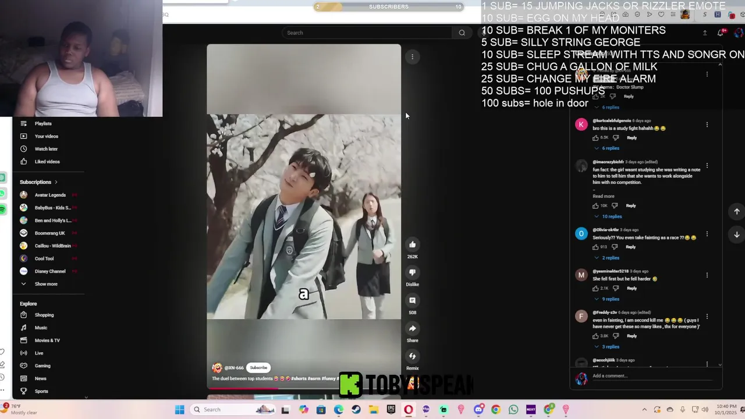The image size is (745, 419).
Task: Open options menu for @yesminakter5218 comment
Action: (x=707, y=275)
